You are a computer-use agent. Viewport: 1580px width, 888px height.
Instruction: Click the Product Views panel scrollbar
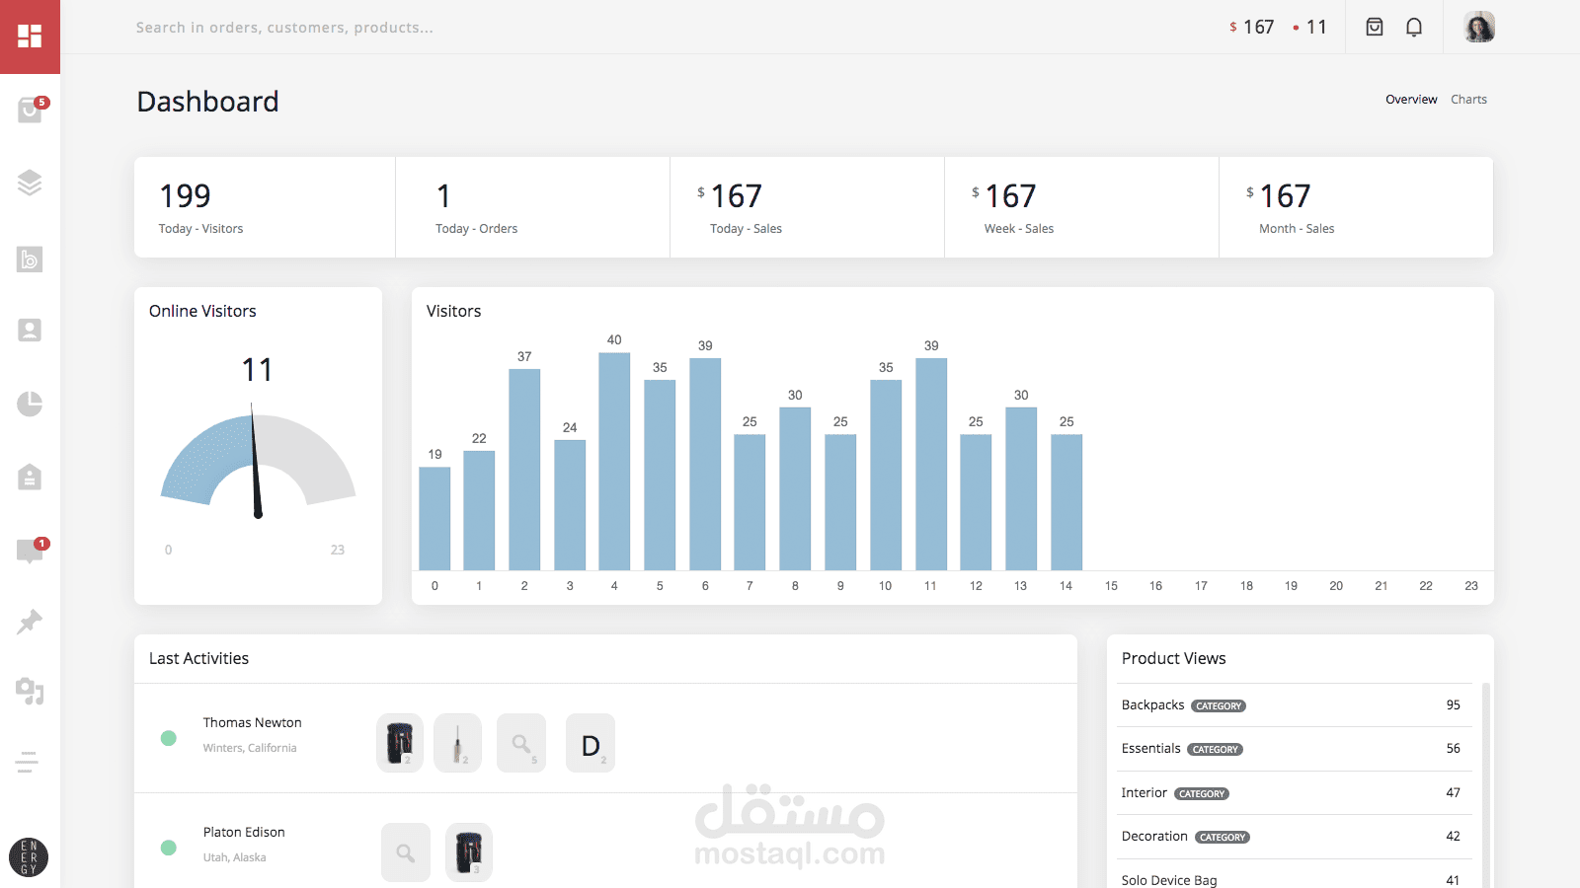[1485, 784]
